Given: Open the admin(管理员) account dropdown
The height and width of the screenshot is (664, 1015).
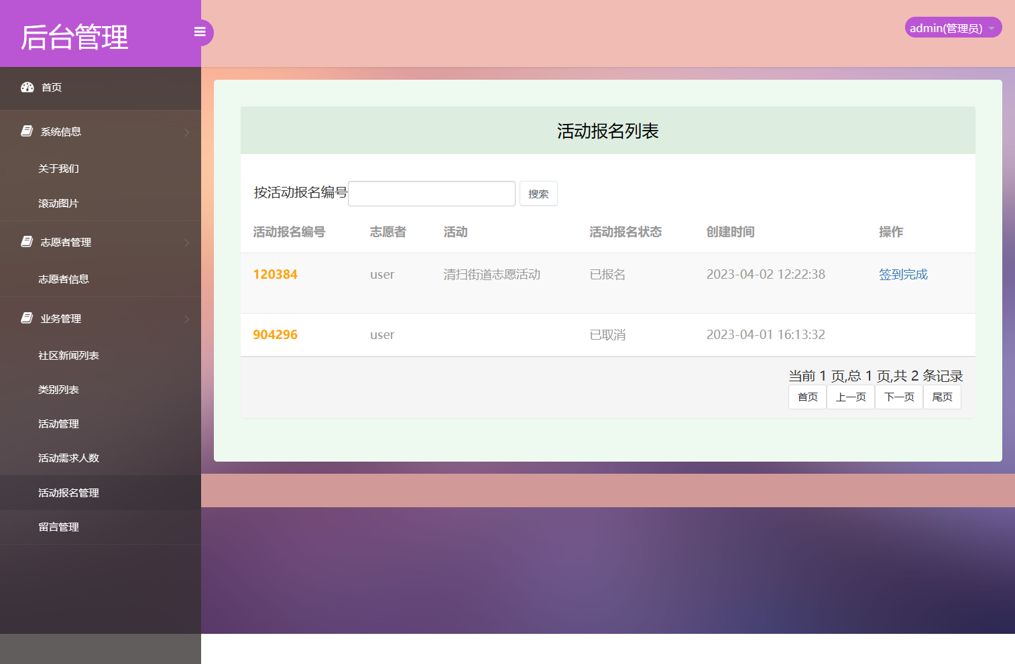Looking at the screenshot, I should point(953,27).
